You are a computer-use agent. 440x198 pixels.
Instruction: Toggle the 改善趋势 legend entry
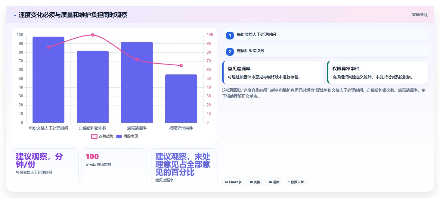click(x=102, y=136)
